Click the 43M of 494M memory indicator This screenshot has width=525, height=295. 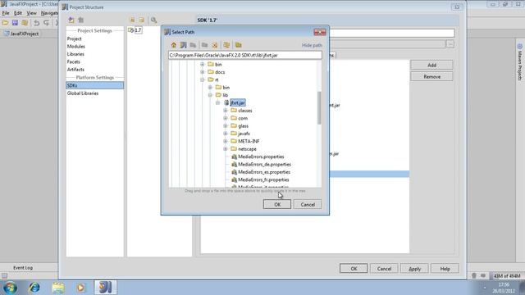507,276
